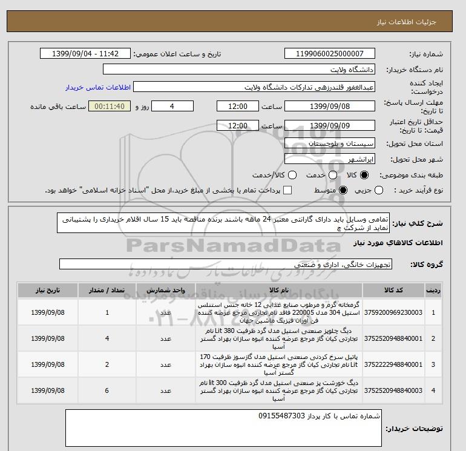Click the price validity hour field 12:00
The width and height of the screenshot is (466, 451).
pos(237,125)
